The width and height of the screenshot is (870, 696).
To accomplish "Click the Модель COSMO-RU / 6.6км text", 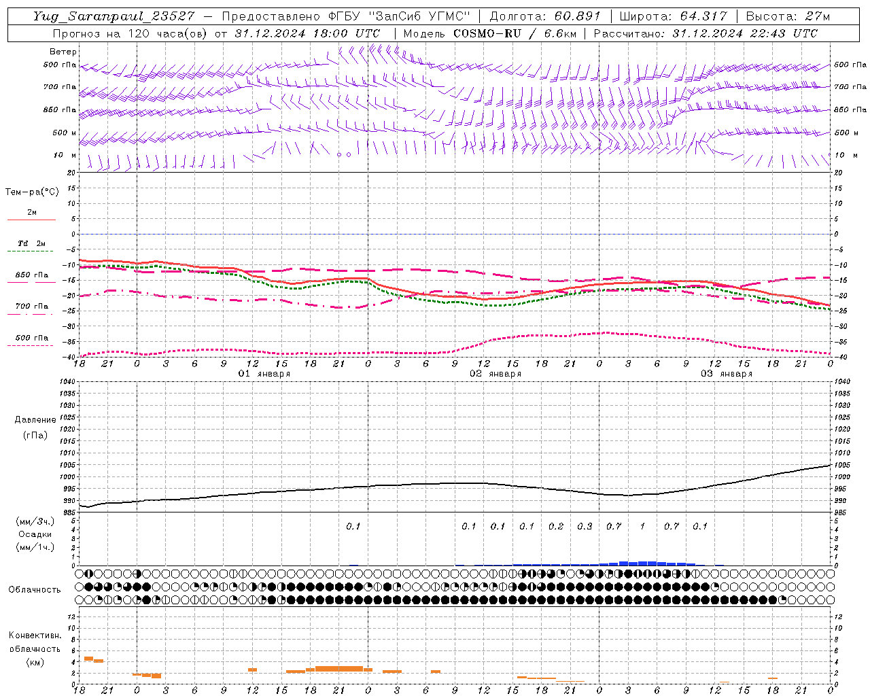I will coord(489,33).
